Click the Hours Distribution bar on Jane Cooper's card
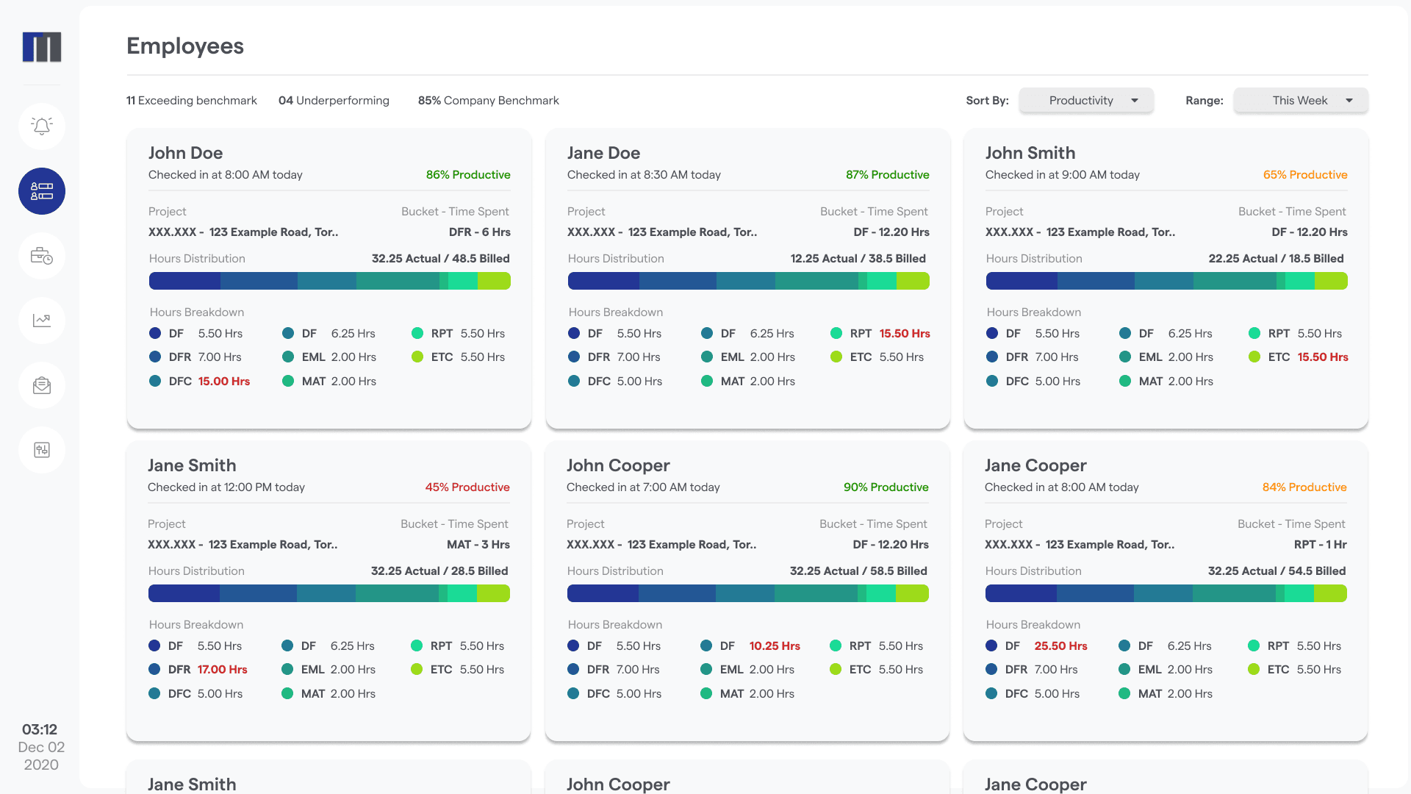The height and width of the screenshot is (794, 1411). point(1166,593)
